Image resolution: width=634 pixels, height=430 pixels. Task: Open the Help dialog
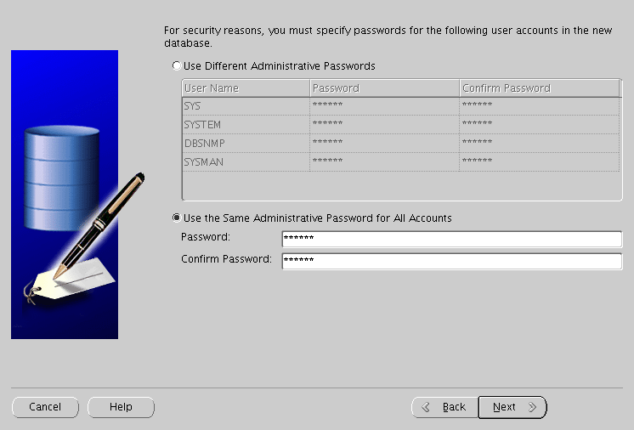[x=121, y=407]
